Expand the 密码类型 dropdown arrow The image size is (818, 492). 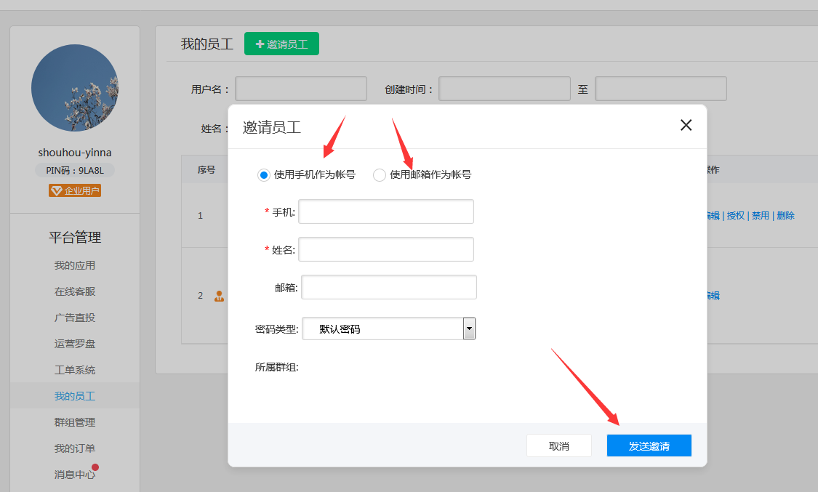pyautogui.click(x=469, y=328)
